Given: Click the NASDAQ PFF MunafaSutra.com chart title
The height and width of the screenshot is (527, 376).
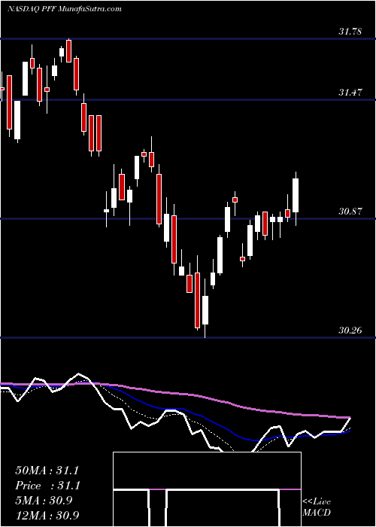Looking at the screenshot, I should 64,9.
